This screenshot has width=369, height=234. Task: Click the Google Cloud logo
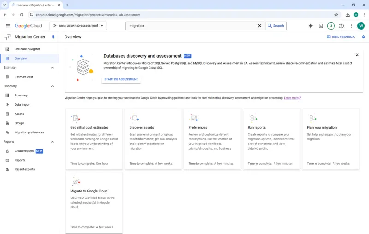point(28,26)
